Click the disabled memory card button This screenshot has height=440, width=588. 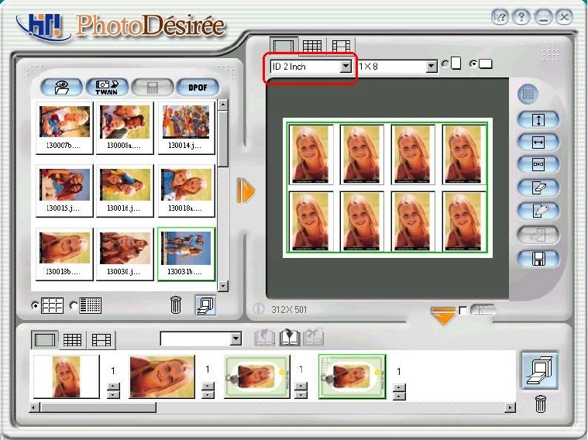point(153,88)
